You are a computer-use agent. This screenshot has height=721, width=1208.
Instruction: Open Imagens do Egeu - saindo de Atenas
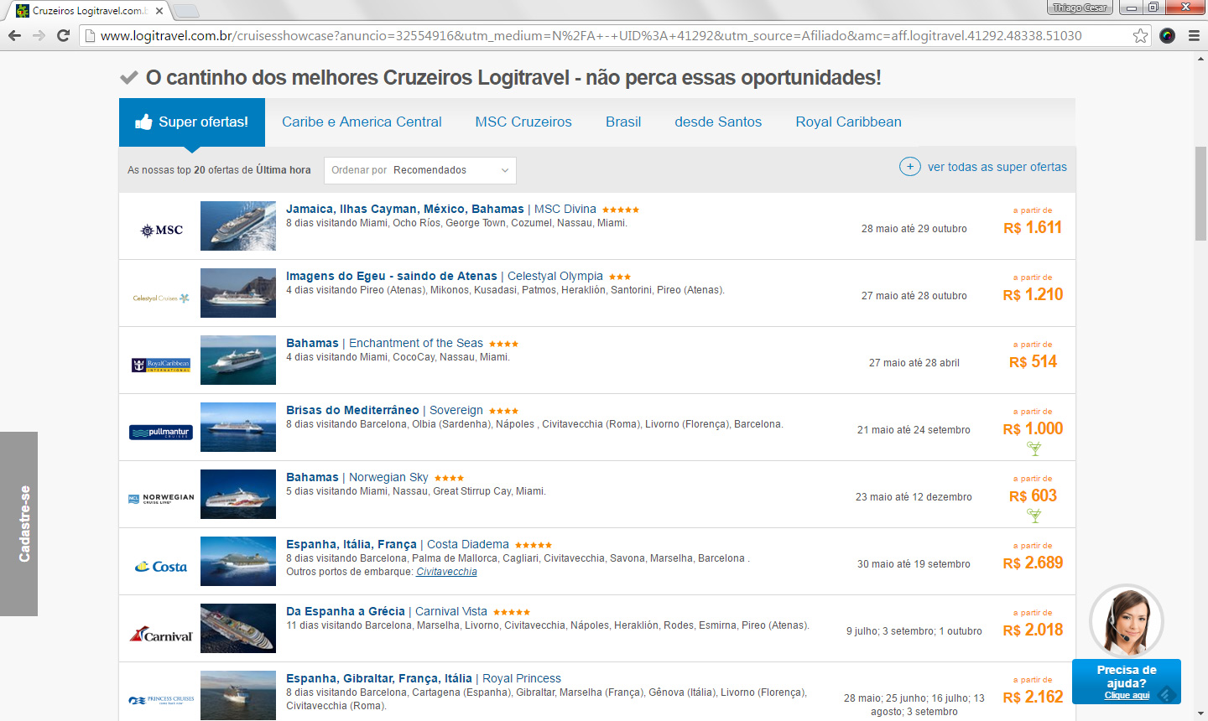pyautogui.click(x=392, y=276)
